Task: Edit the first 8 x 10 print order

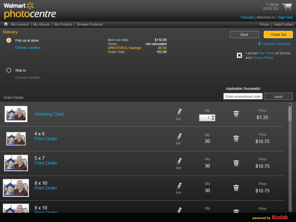Action: pyautogui.click(x=178, y=187)
